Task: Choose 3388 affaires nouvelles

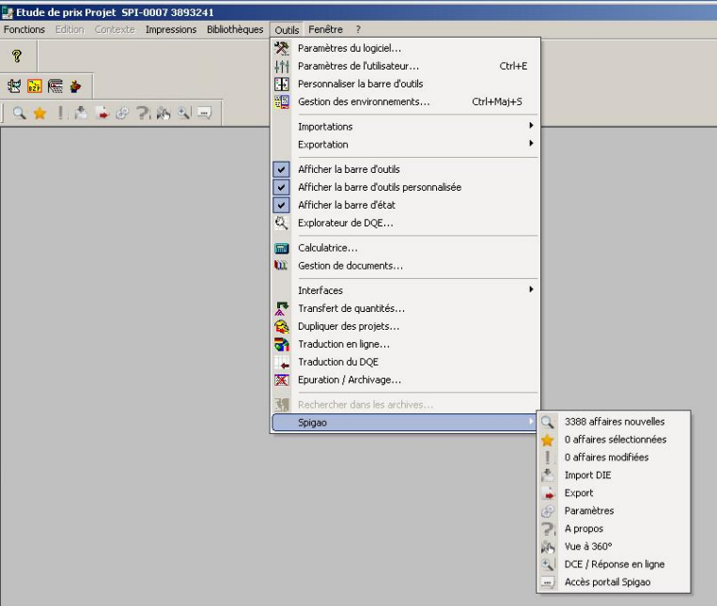Action: pos(614,421)
